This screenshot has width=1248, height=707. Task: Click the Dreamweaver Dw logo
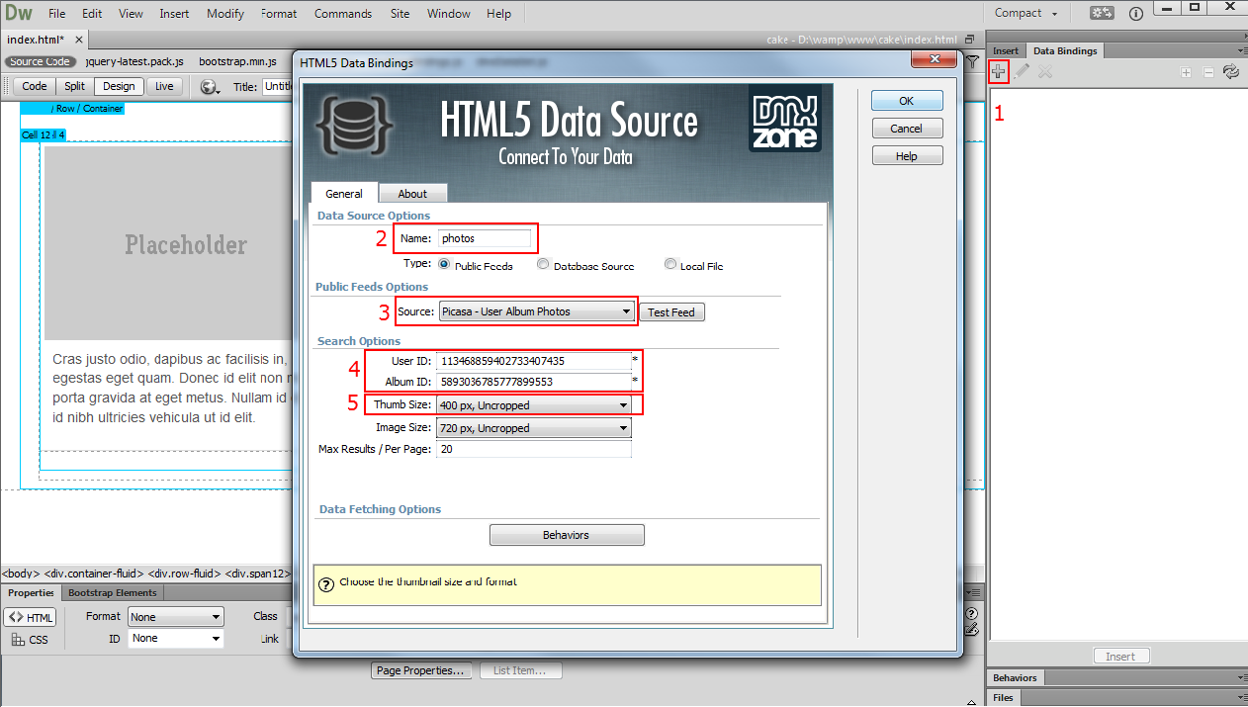click(x=19, y=13)
